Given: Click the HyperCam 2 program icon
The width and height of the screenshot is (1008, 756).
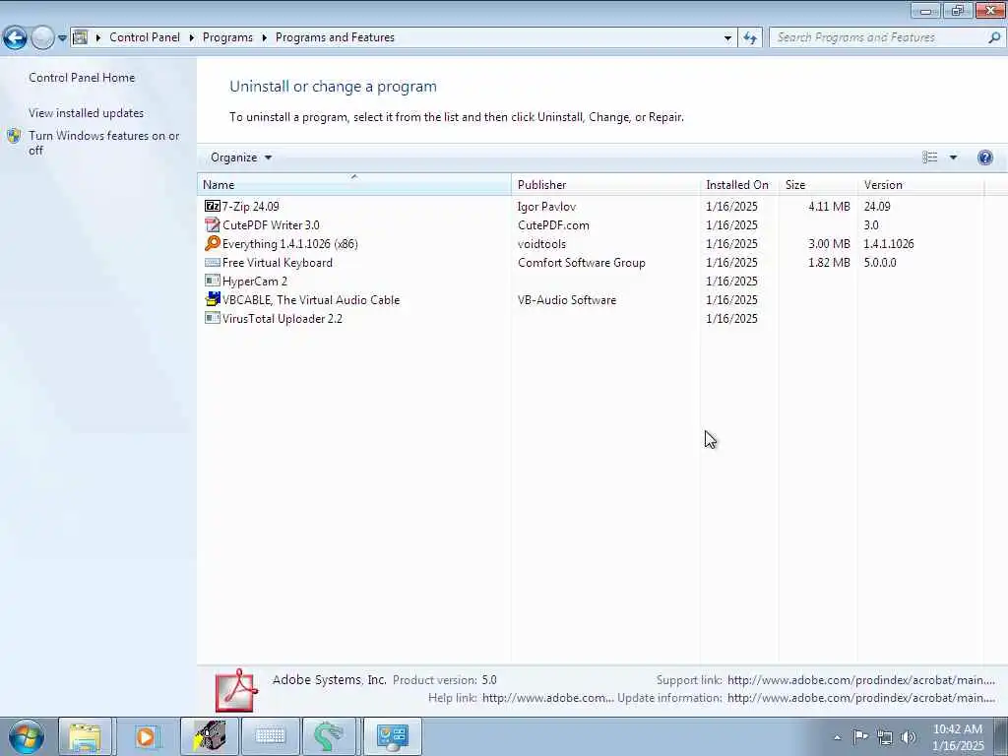Looking at the screenshot, I should [x=213, y=281].
